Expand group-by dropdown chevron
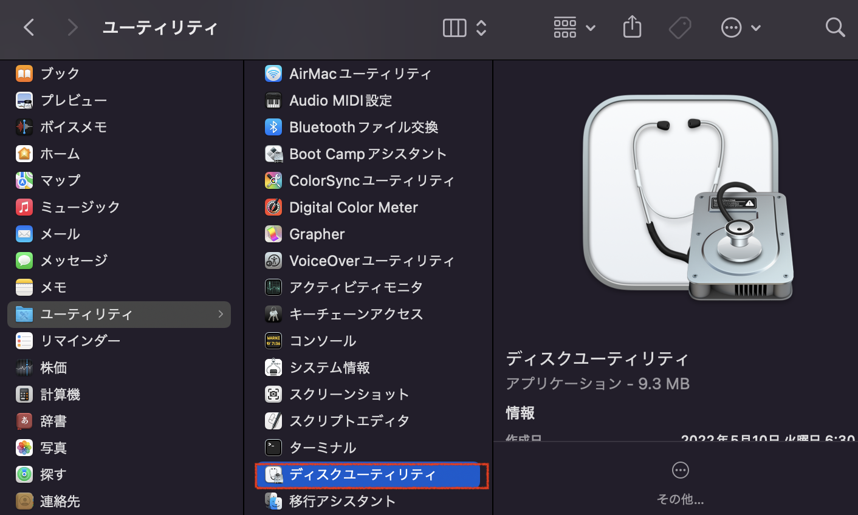Viewport: 858px width, 515px height. coord(591,28)
